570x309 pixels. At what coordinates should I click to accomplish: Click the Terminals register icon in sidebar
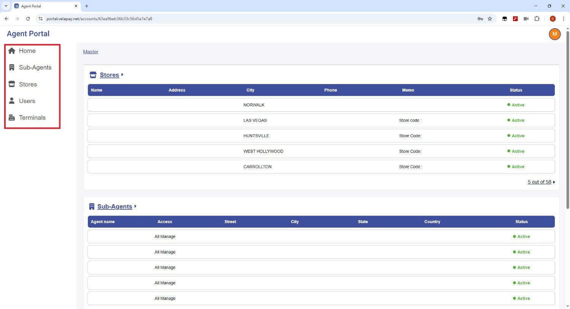(12, 118)
